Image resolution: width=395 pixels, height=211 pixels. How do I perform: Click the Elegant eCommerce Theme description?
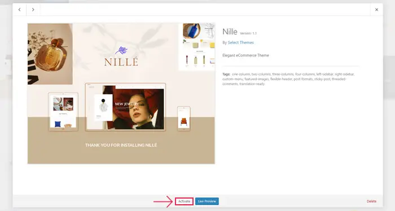[x=245, y=55]
